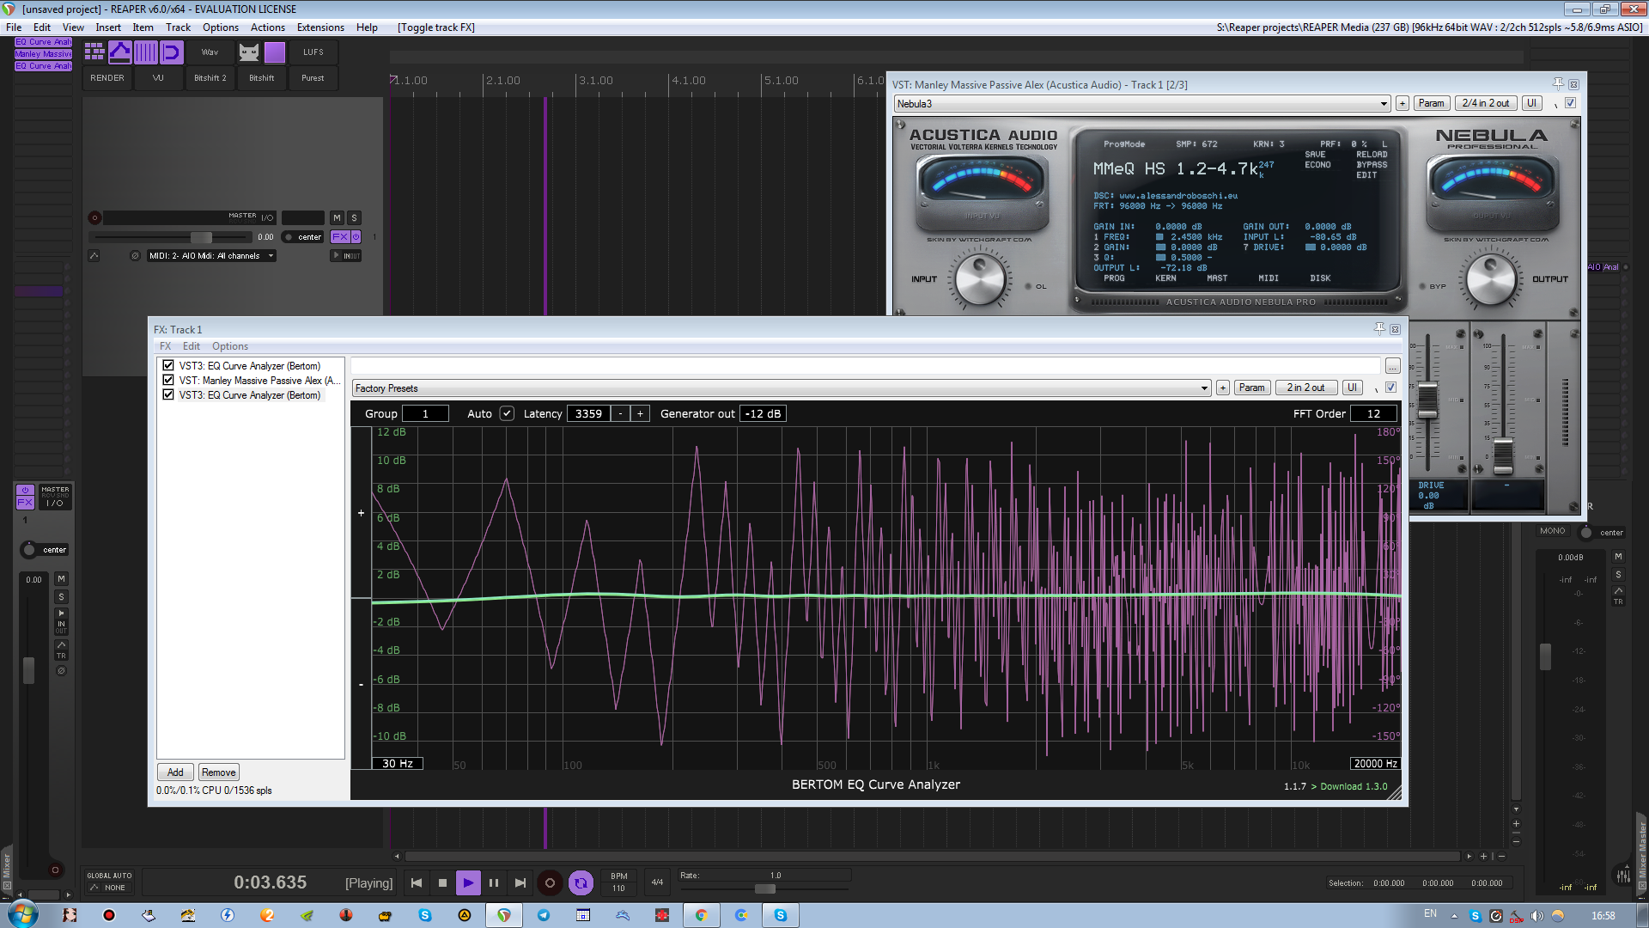Toggle bypass checkbox next to UI in FX window
The image size is (1649, 928).
[x=1390, y=388]
